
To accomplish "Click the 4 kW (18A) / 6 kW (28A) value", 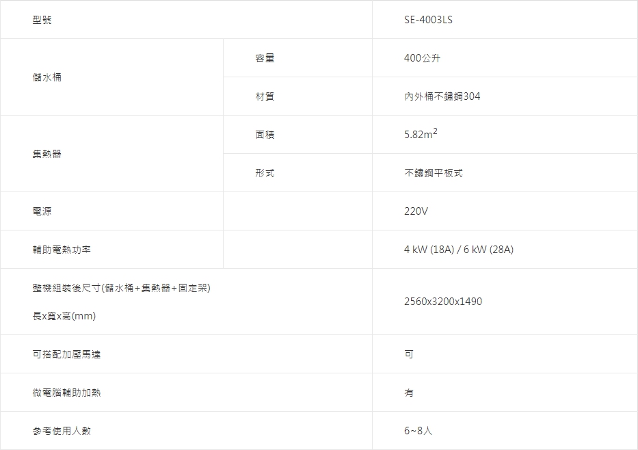I will pyautogui.click(x=459, y=250).
